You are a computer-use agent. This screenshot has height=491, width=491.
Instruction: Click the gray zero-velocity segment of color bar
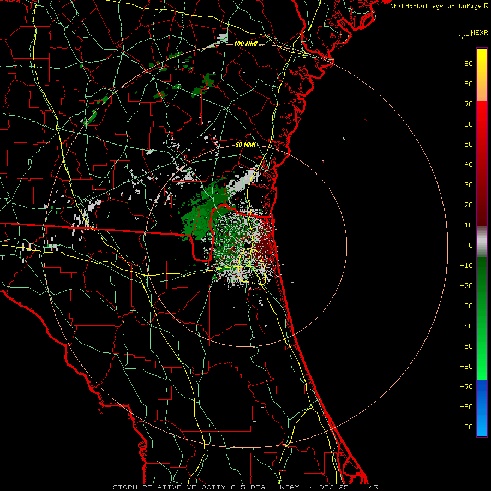click(482, 242)
